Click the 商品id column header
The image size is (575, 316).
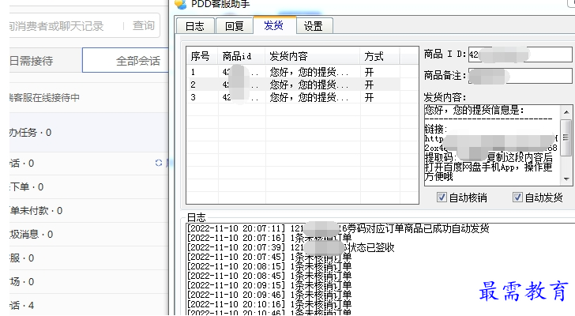coord(242,56)
